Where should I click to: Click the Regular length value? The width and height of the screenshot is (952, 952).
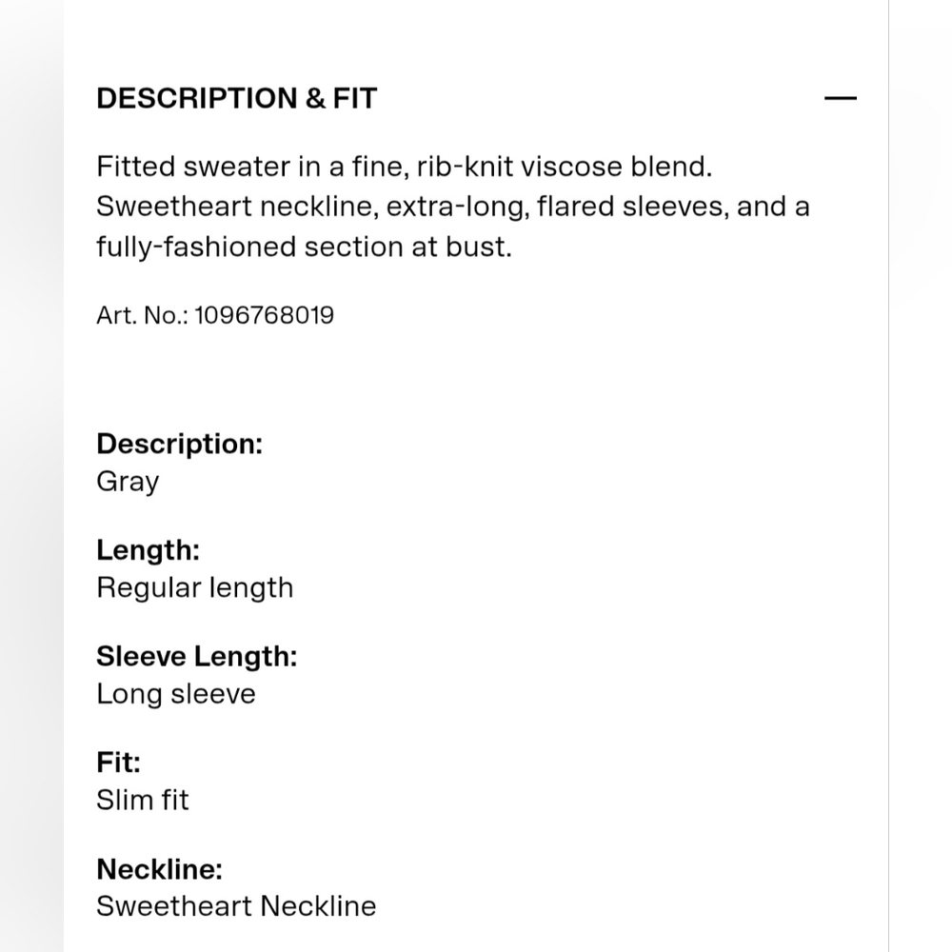(x=195, y=587)
